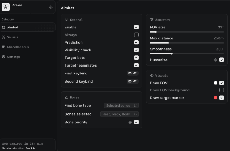The height and width of the screenshot is (151, 230).
Task: Enable the Draw FOV background checkbox
Action: (222, 90)
